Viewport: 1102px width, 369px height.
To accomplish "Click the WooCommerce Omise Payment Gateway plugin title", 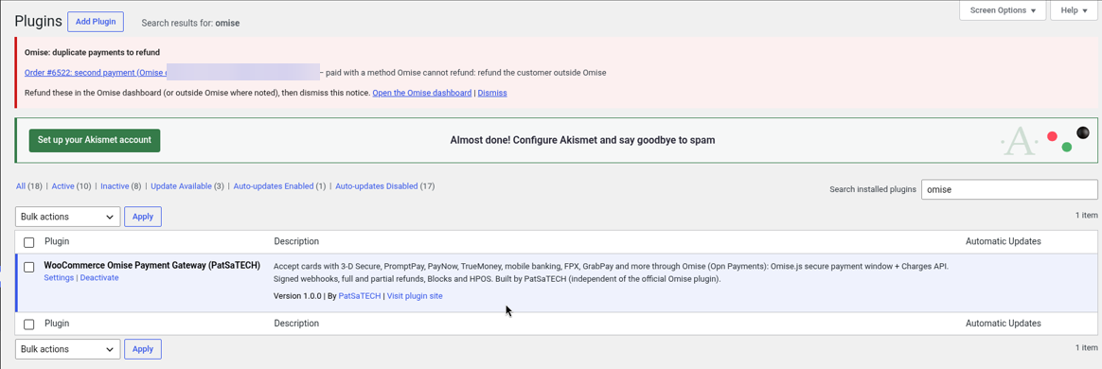I will (151, 266).
